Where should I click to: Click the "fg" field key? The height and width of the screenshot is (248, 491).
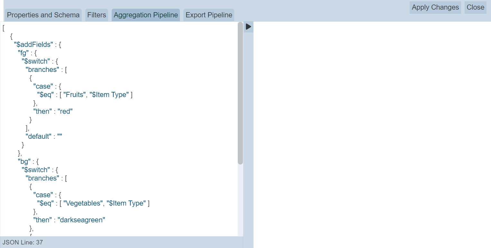[23, 53]
